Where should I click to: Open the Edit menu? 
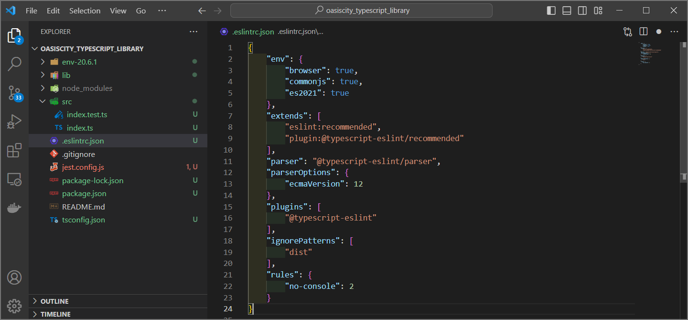pyautogui.click(x=54, y=11)
